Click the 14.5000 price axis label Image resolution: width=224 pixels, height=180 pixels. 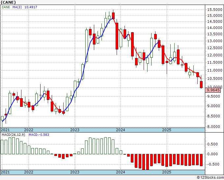pos(215,21)
